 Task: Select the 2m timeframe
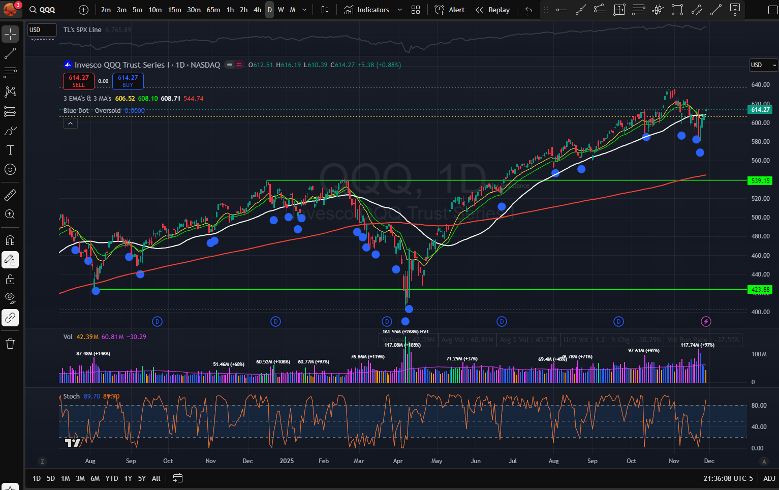(106, 10)
